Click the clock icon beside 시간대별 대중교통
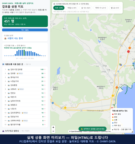 click(54, 4)
